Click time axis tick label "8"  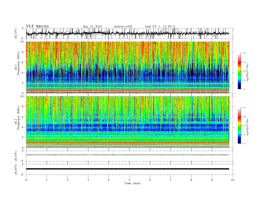191,180
